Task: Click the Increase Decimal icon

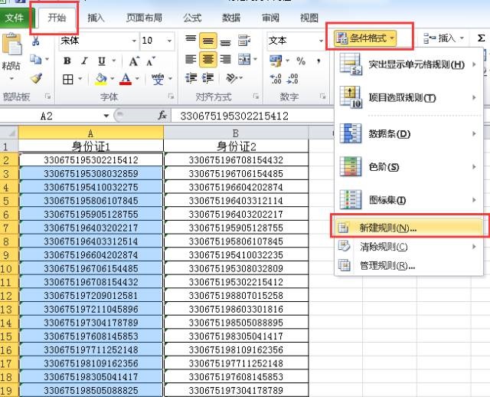Action: (x=277, y=79)
